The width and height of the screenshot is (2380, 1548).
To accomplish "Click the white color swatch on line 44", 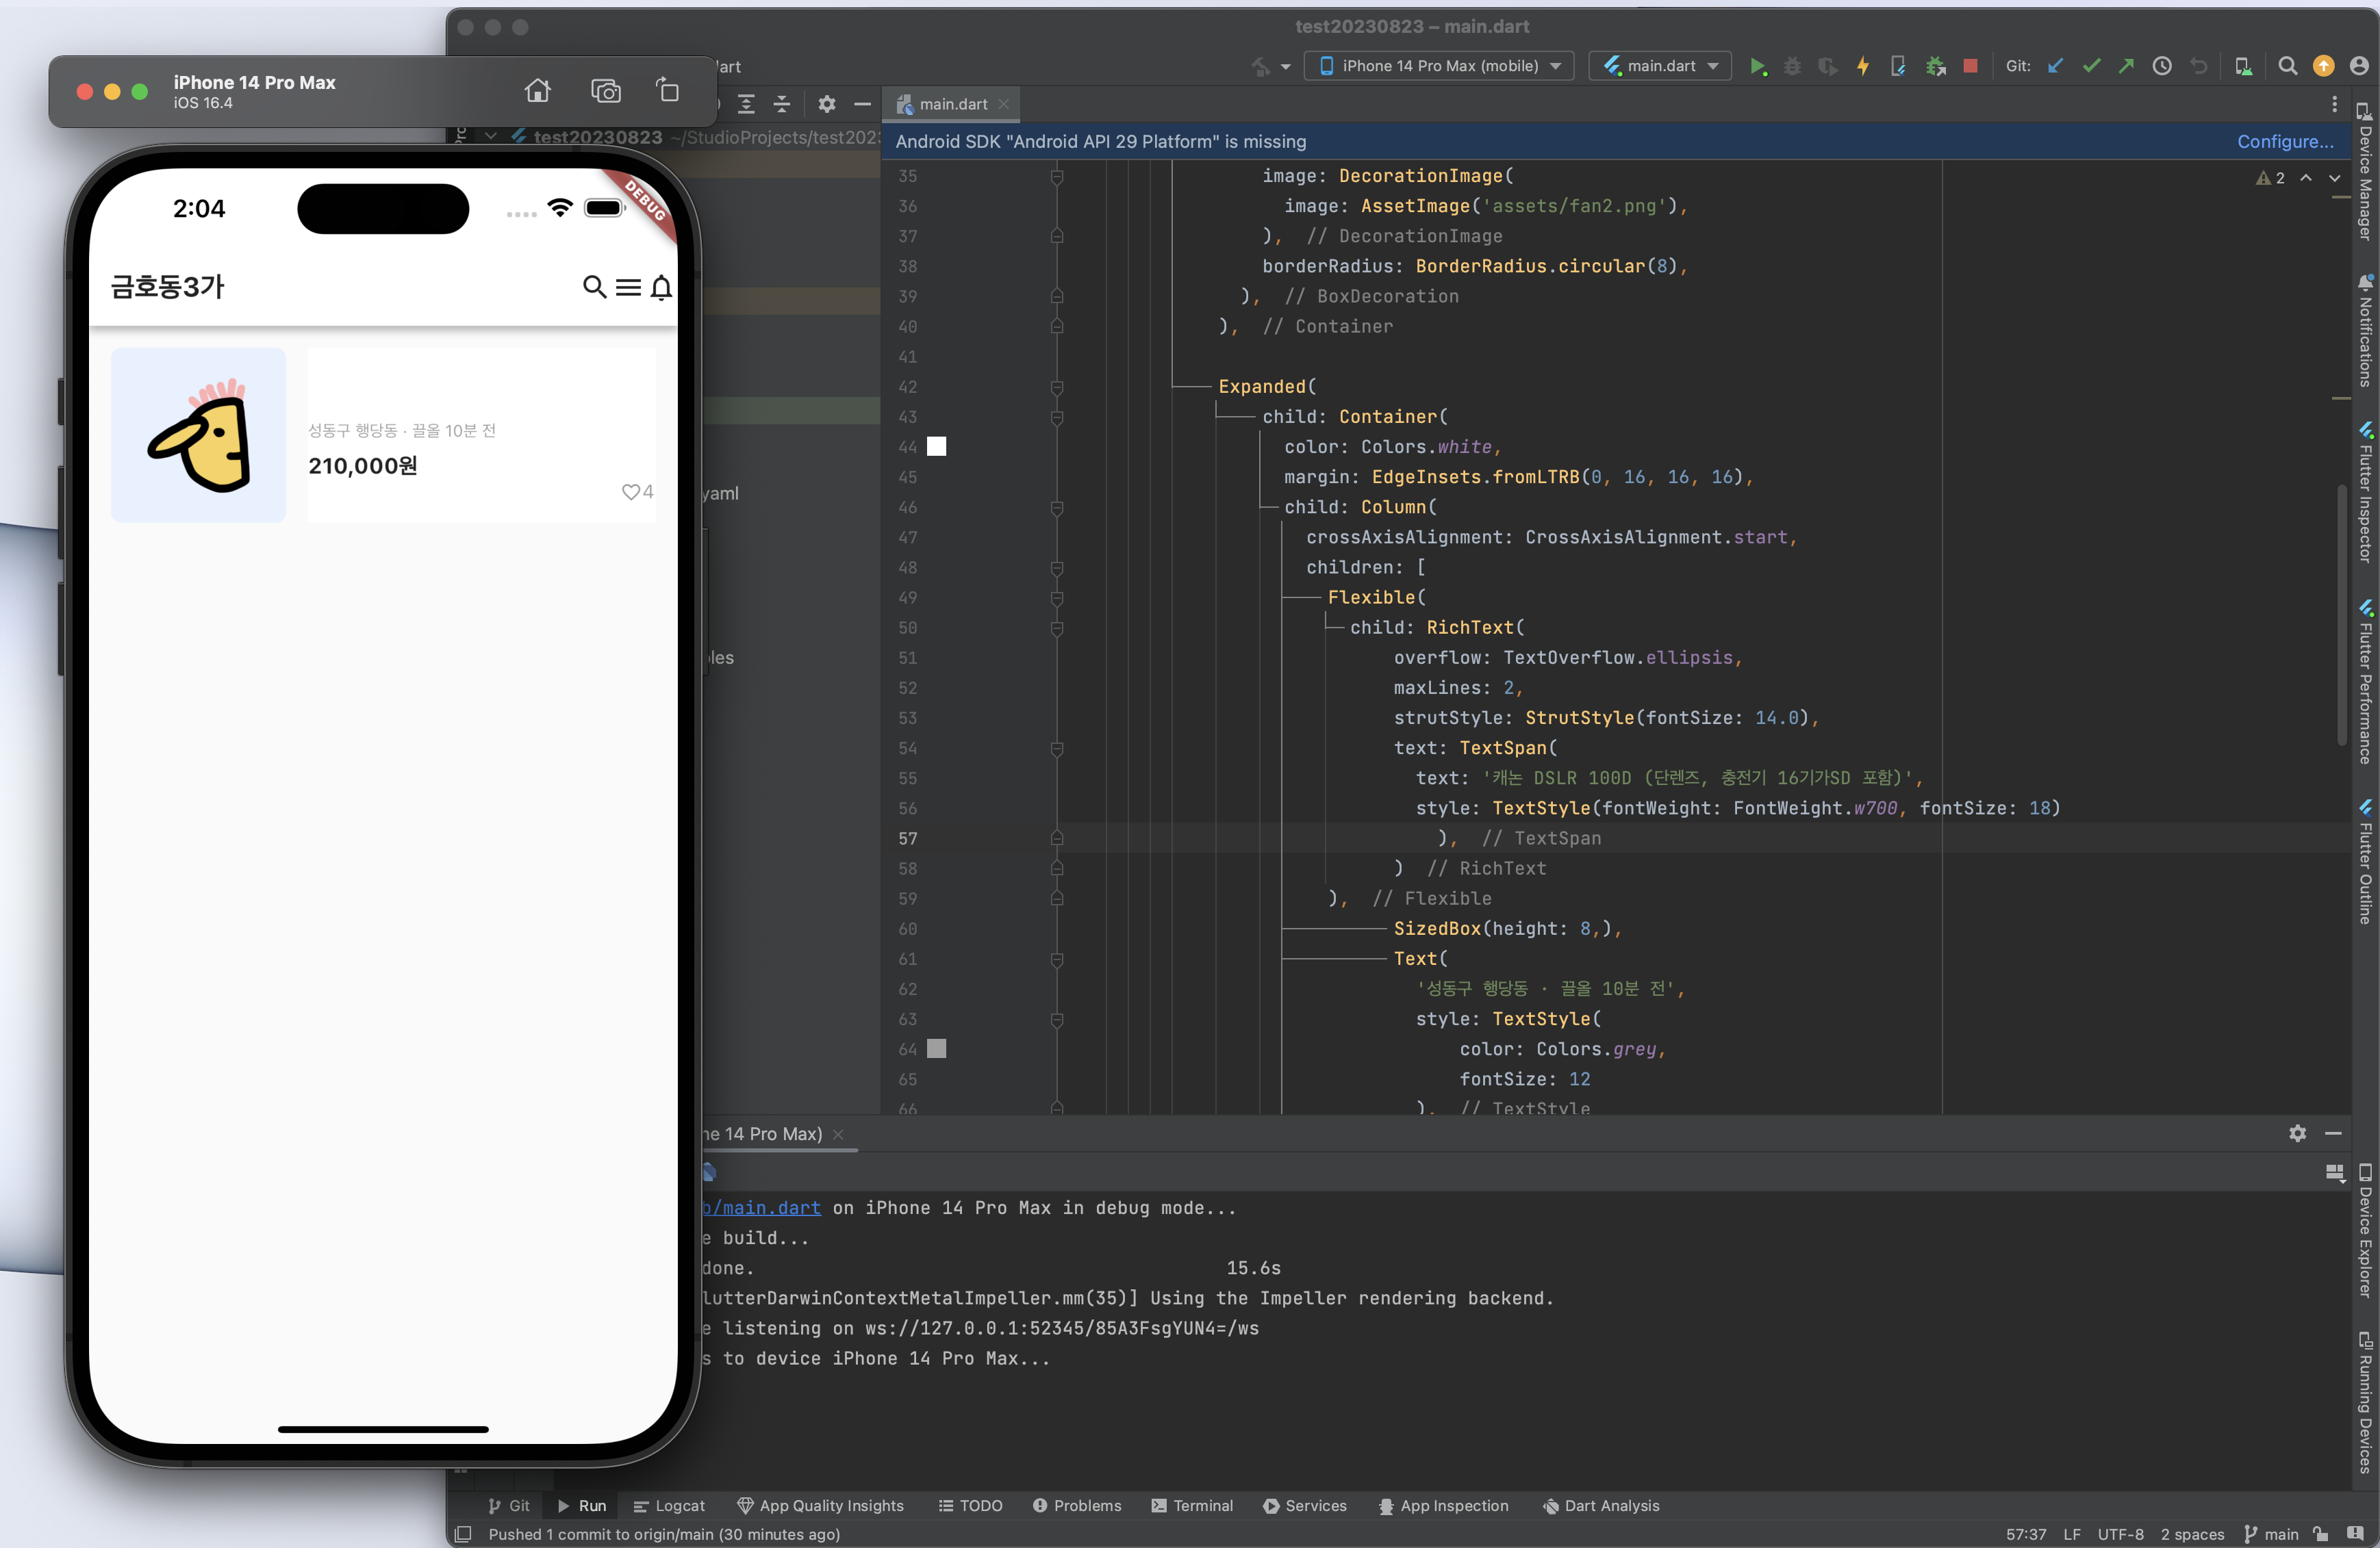I will tap(936, 447).
